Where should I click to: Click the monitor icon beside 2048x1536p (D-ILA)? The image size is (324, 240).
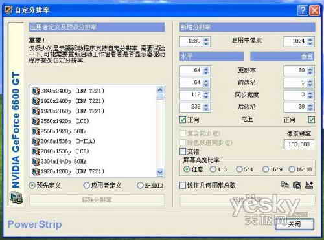point(36,141)
